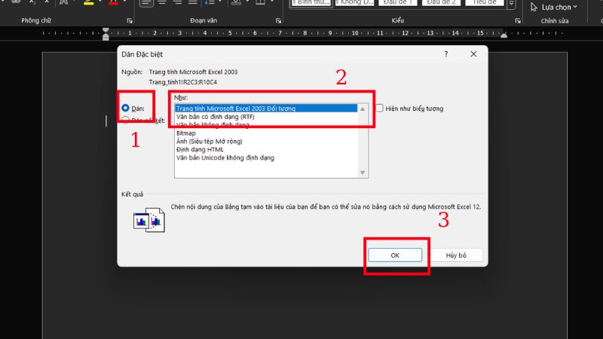Confirm the dialog with OK
The height and width of the screenshot is (339, 603).
coord(395,255)
